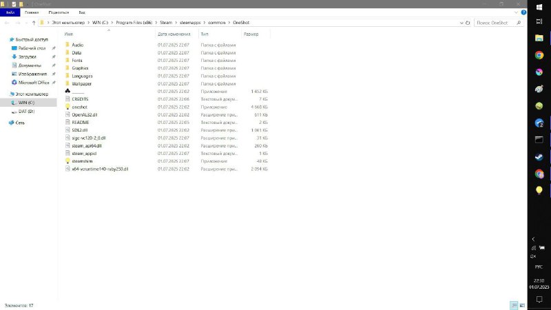
Task: Select the oneshot lightbulb application
Action: 79,107
